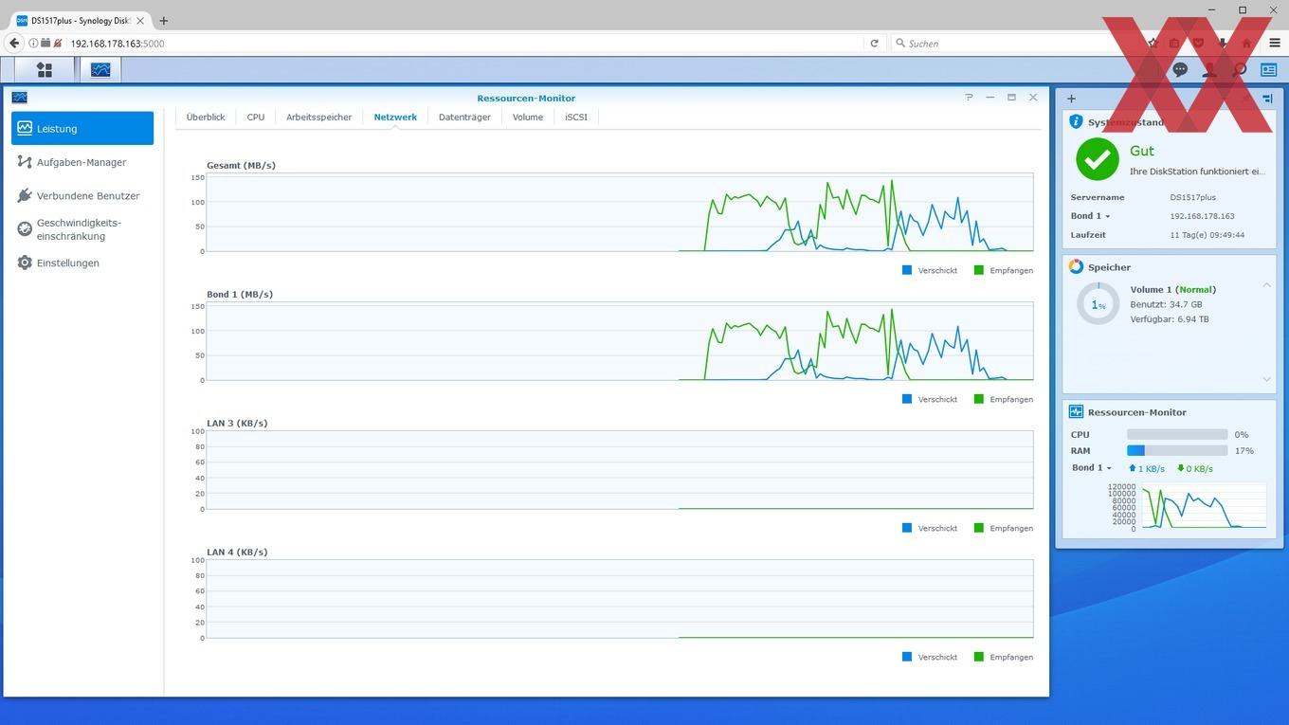1289x725 pixels.
Task: Click the CPU usage bar in widget
Action: [x=1177, y=435]
